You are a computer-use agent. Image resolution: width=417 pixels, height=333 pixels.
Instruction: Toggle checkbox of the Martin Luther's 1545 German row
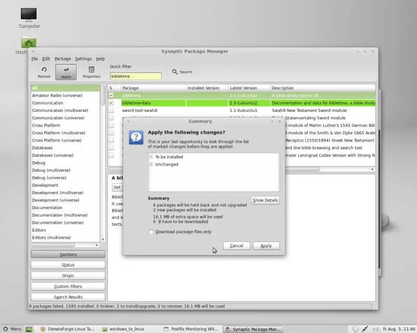111,125
